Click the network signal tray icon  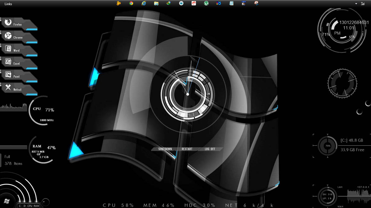363,3
